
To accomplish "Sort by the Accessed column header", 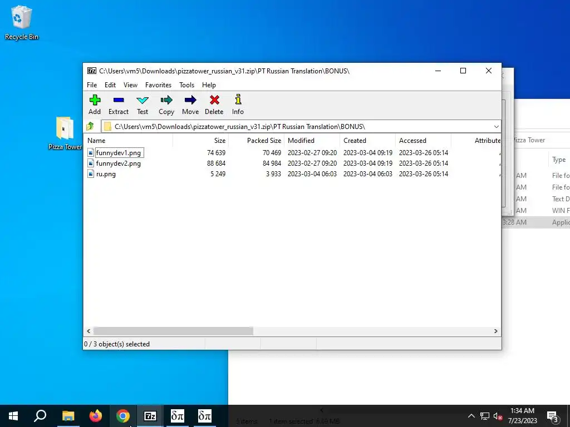I will (423, 141).
